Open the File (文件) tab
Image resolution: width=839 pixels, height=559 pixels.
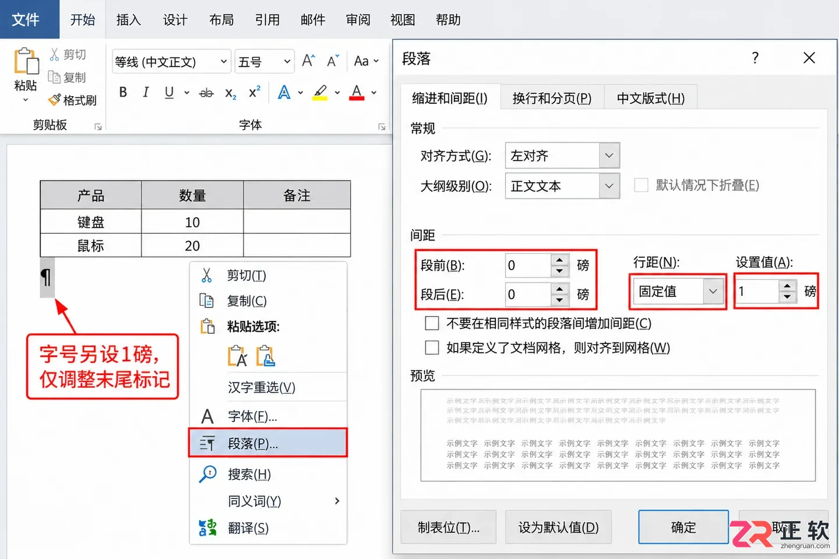tap(26, 19)
